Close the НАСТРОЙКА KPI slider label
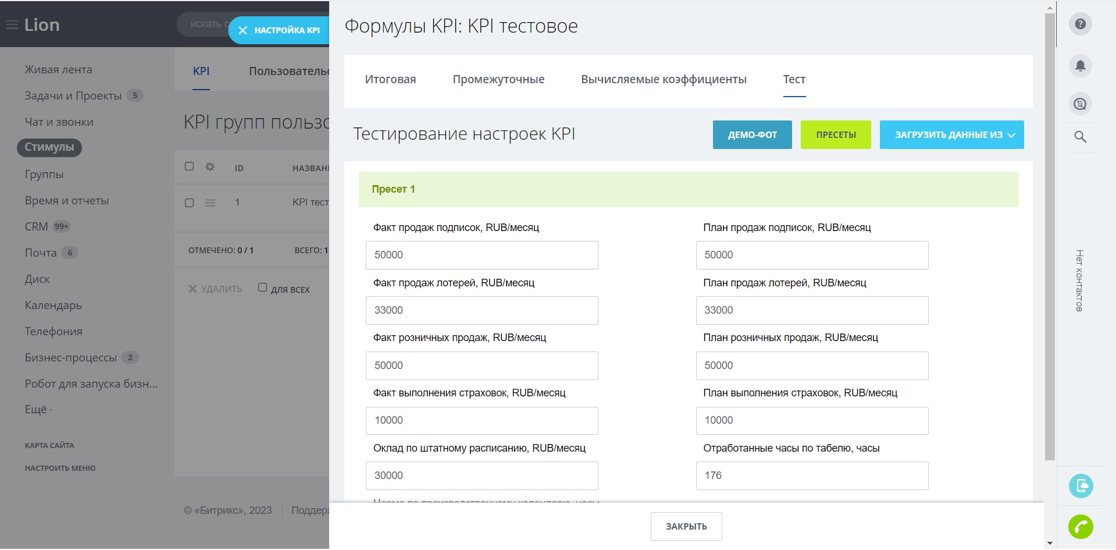Image resolution: width=1116 pixels, height=550 pixels. click(243, 30)
